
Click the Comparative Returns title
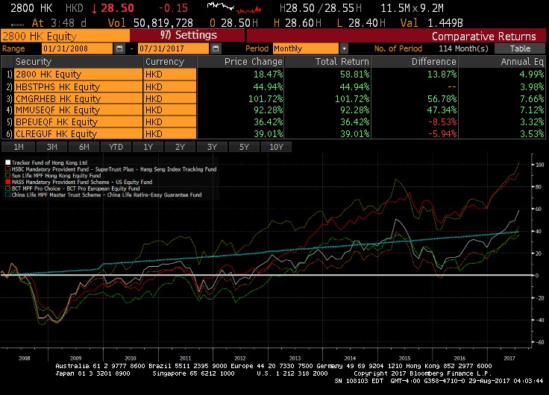pyautogui.click(x=483, y=37)
